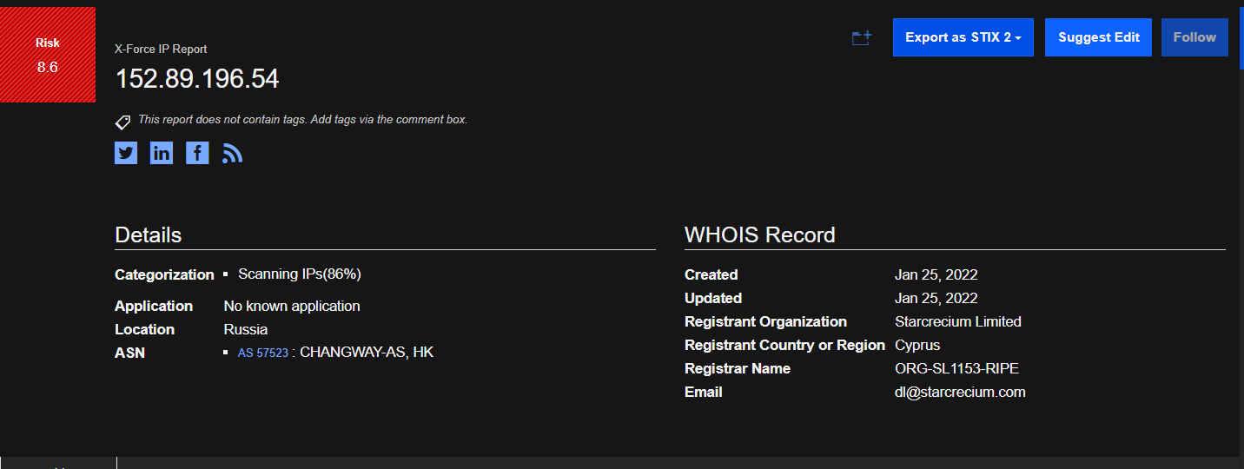1244x469 pixels.
Task: Click the caret arrow on Export as STIX 2
Action: coord(1017,38)
